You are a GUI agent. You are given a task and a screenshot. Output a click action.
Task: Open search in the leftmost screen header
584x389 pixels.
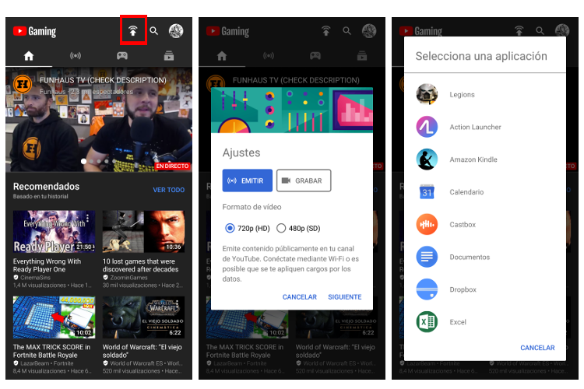[x=154, y=31]
